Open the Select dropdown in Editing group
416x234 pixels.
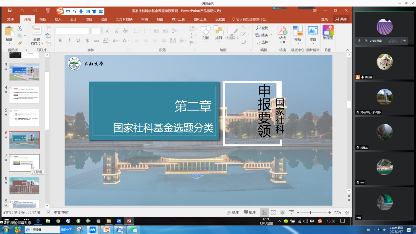tap(264, 42)
